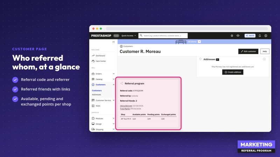Click the Customers person icon in sidebar
Image resolution: width=280 pixels, height=157 pixels.
tap(93, 85)
